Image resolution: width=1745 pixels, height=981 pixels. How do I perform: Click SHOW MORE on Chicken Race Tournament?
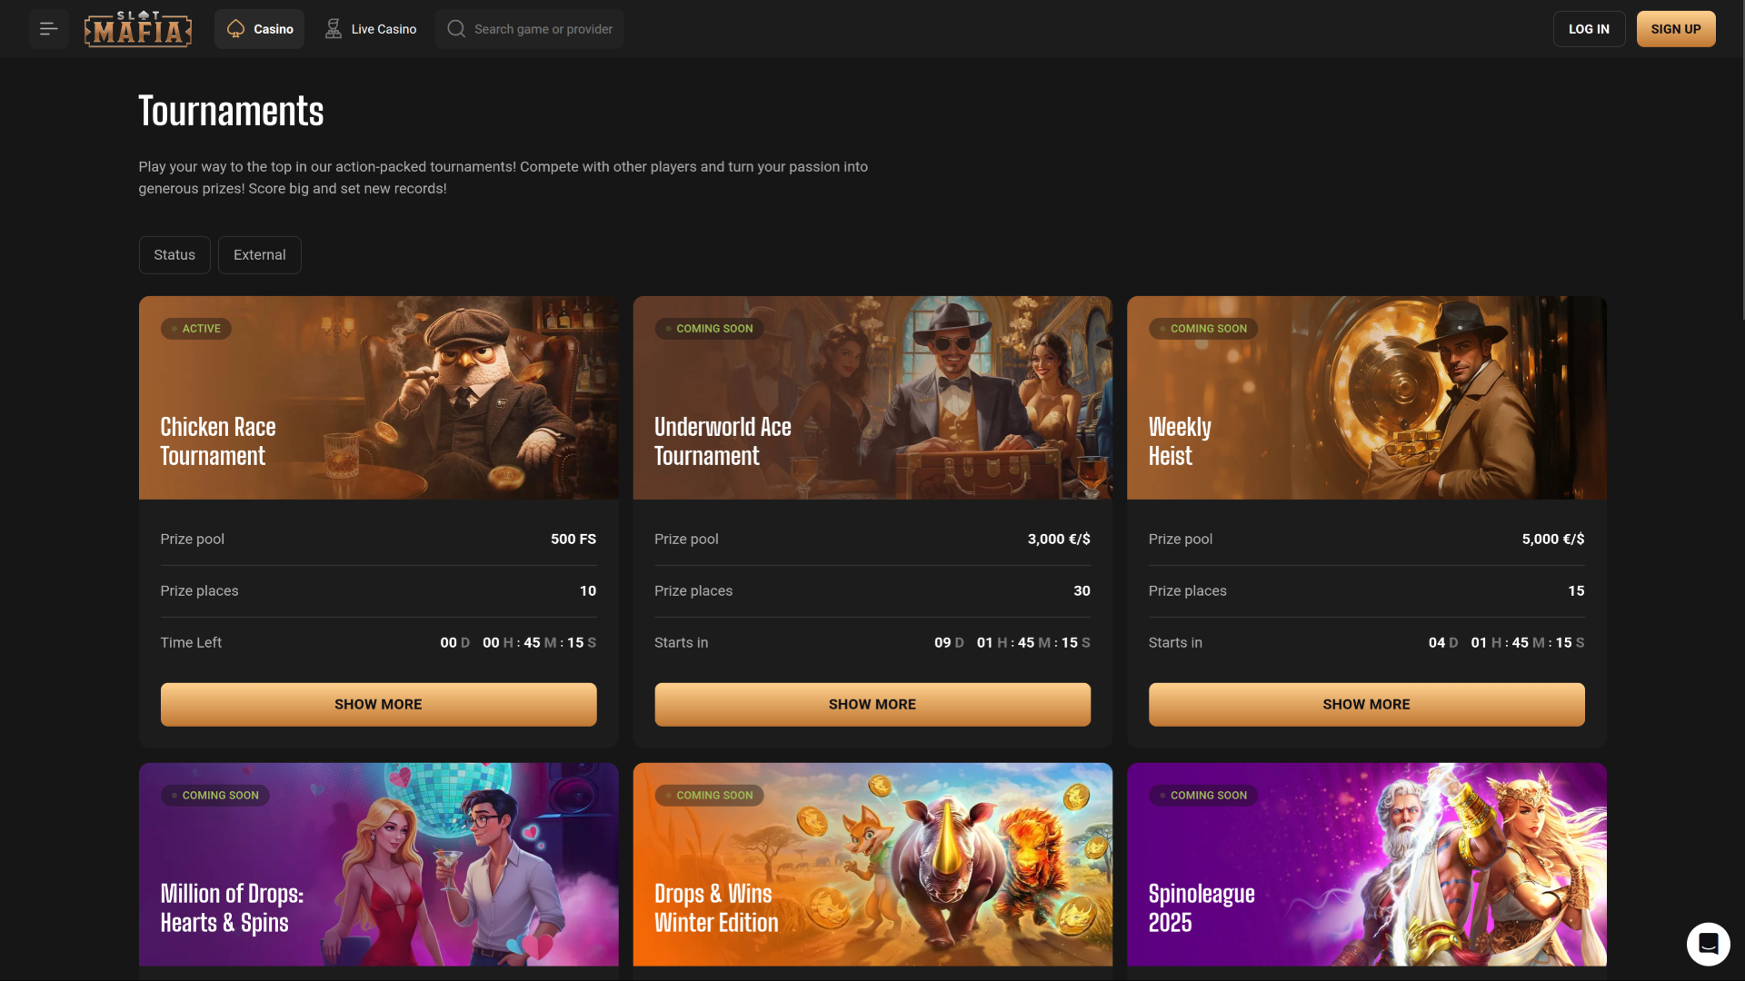(x=378, y=704)
